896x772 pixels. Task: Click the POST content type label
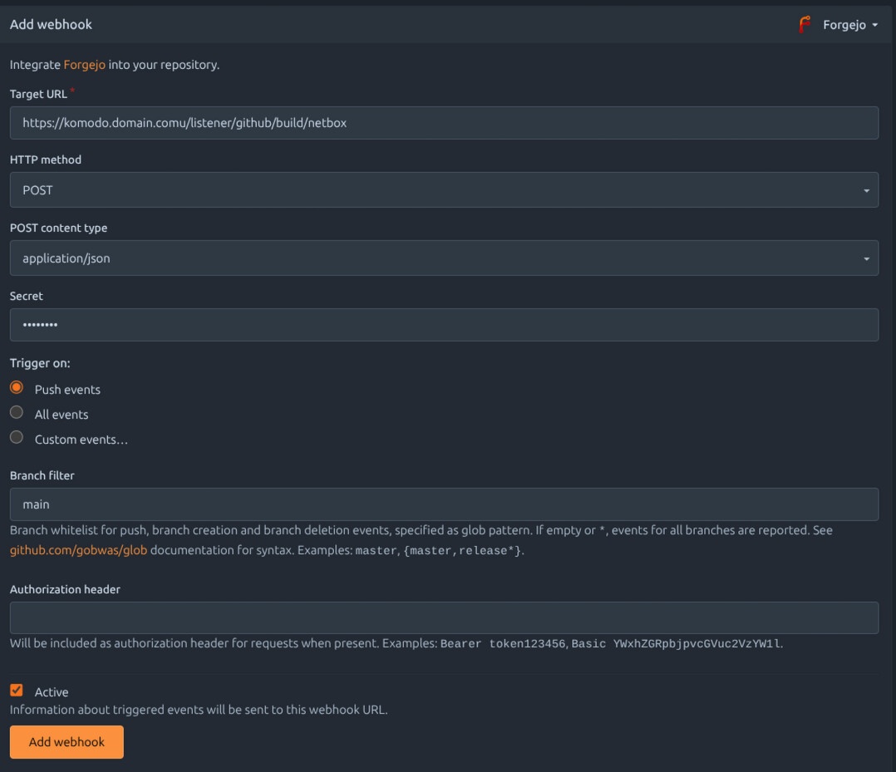pyautogui.click(x=58, y=228)
